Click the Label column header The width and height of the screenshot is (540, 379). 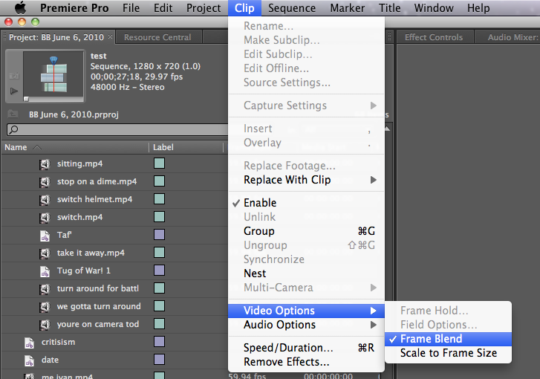[163, 147]
